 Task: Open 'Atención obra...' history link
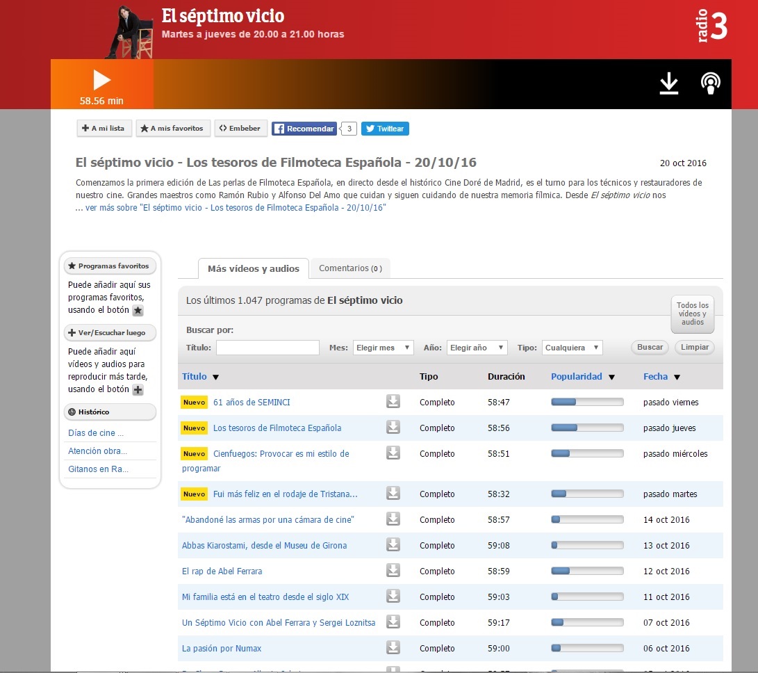click(98, 451)
